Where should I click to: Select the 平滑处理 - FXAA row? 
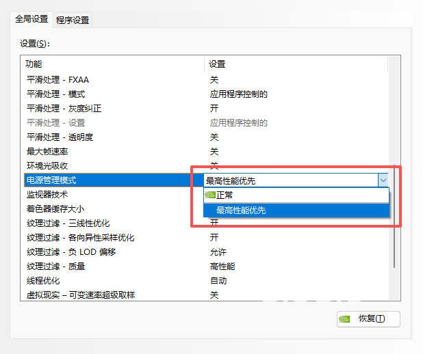point(57,79)
